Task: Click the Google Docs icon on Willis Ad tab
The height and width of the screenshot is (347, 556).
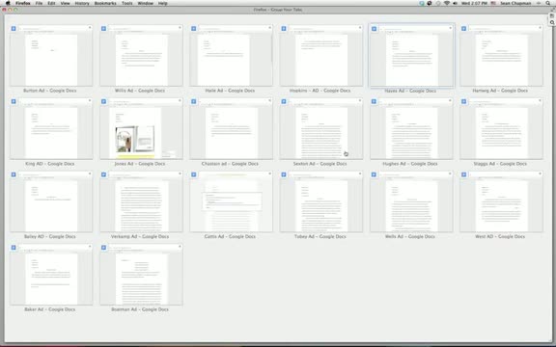Action: click(x=103, y=28)
